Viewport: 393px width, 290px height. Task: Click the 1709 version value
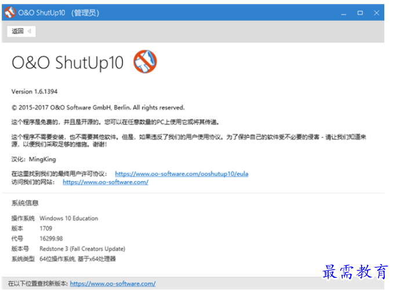[46, 228]
